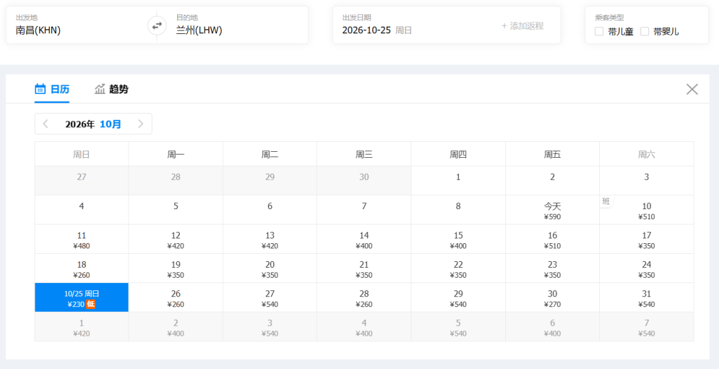Choose October 30 priced ¥270
Image resolution: width=719 pixels, height=369 pixels.
[x=553, y=298]
